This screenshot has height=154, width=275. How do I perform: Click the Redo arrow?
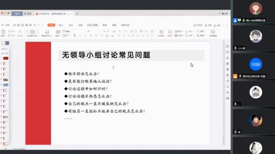[38, 25]
